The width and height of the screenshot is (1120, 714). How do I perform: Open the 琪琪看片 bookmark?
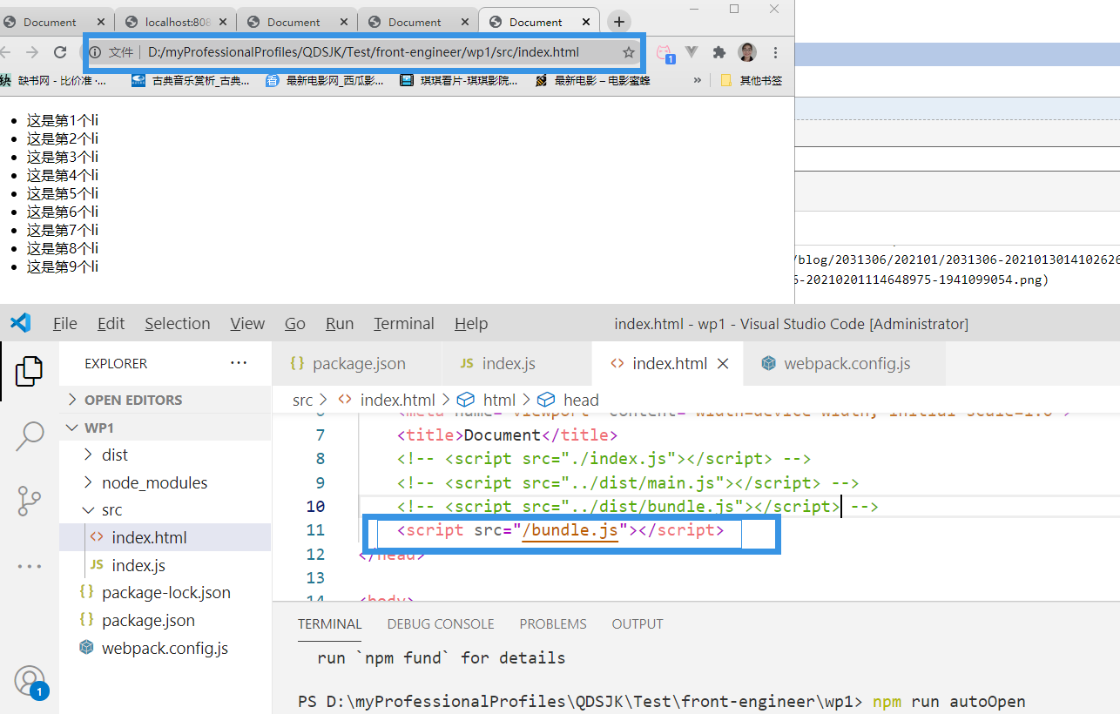459,80
